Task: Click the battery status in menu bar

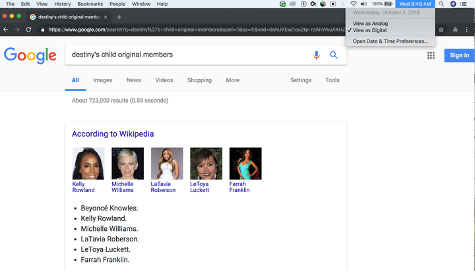Action: point(382,4)
